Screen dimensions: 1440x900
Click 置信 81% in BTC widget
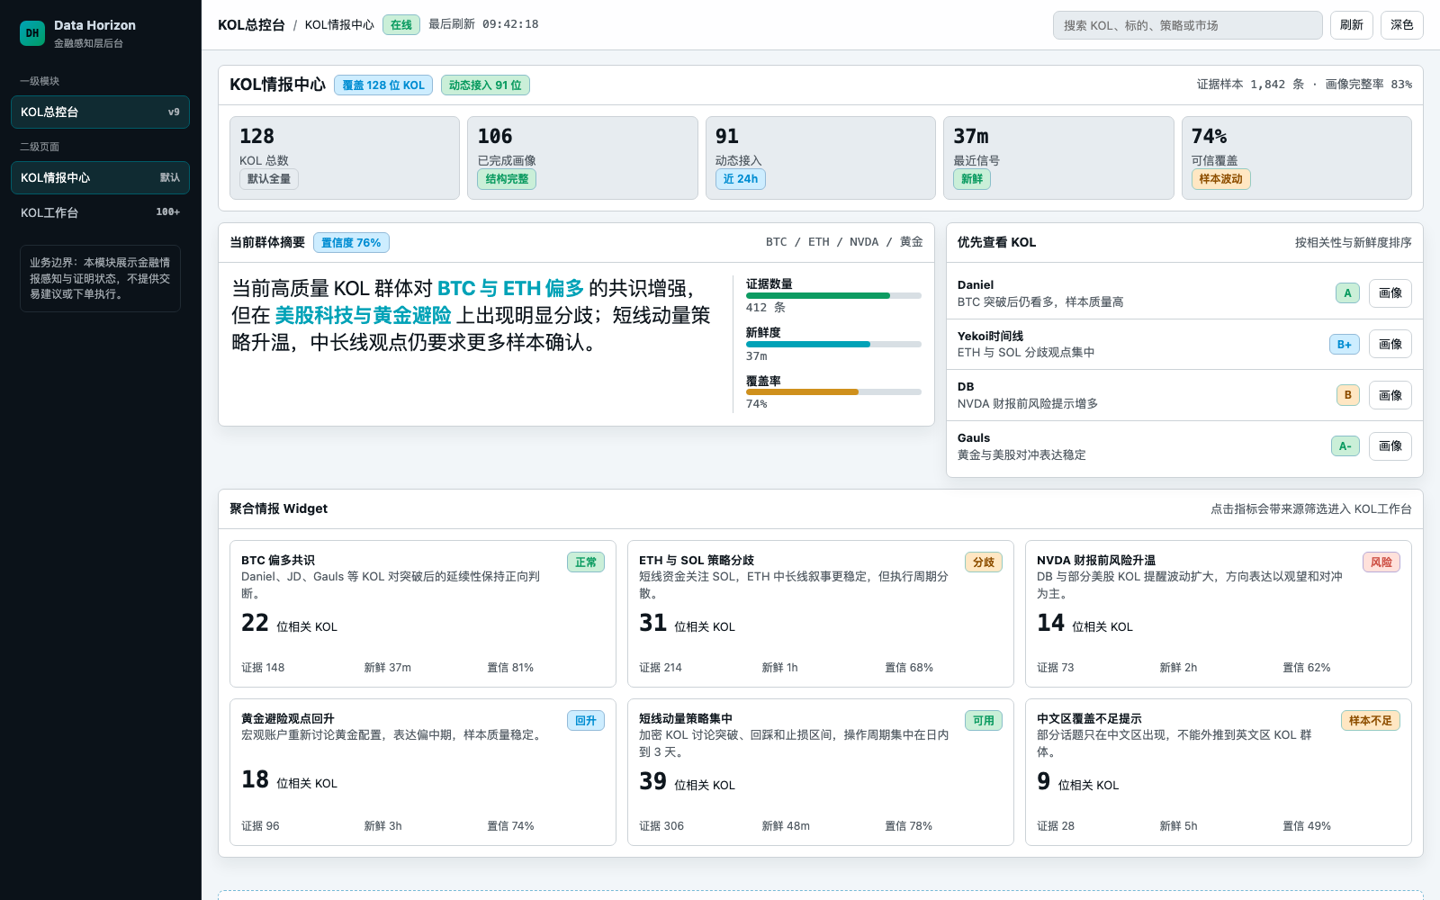click(510, 668)
